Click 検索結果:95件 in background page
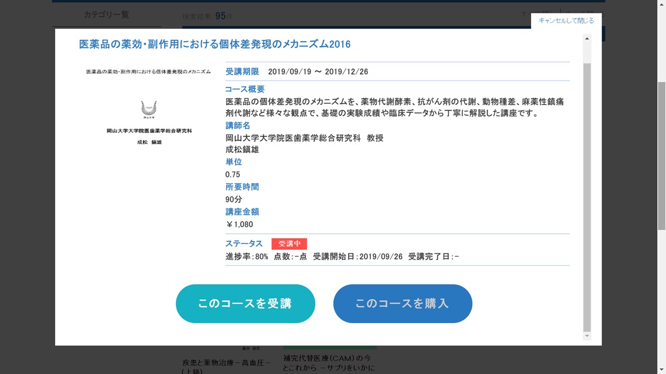Viewport: 666px width, 374px height. (x=208, y=16)
